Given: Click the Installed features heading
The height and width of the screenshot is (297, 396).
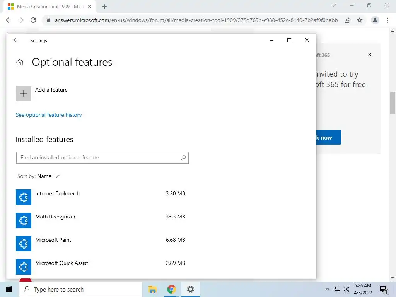Looking at the screenshot, I should pos(44,139).
